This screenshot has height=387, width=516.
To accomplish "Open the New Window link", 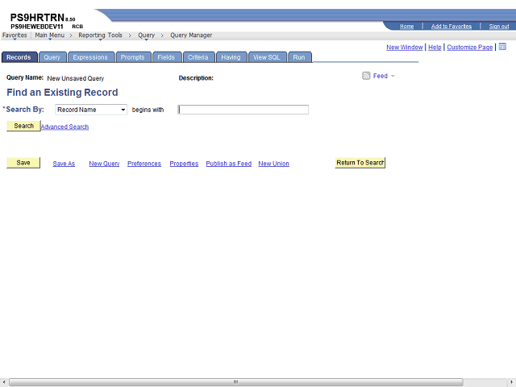I will point(405,47).
